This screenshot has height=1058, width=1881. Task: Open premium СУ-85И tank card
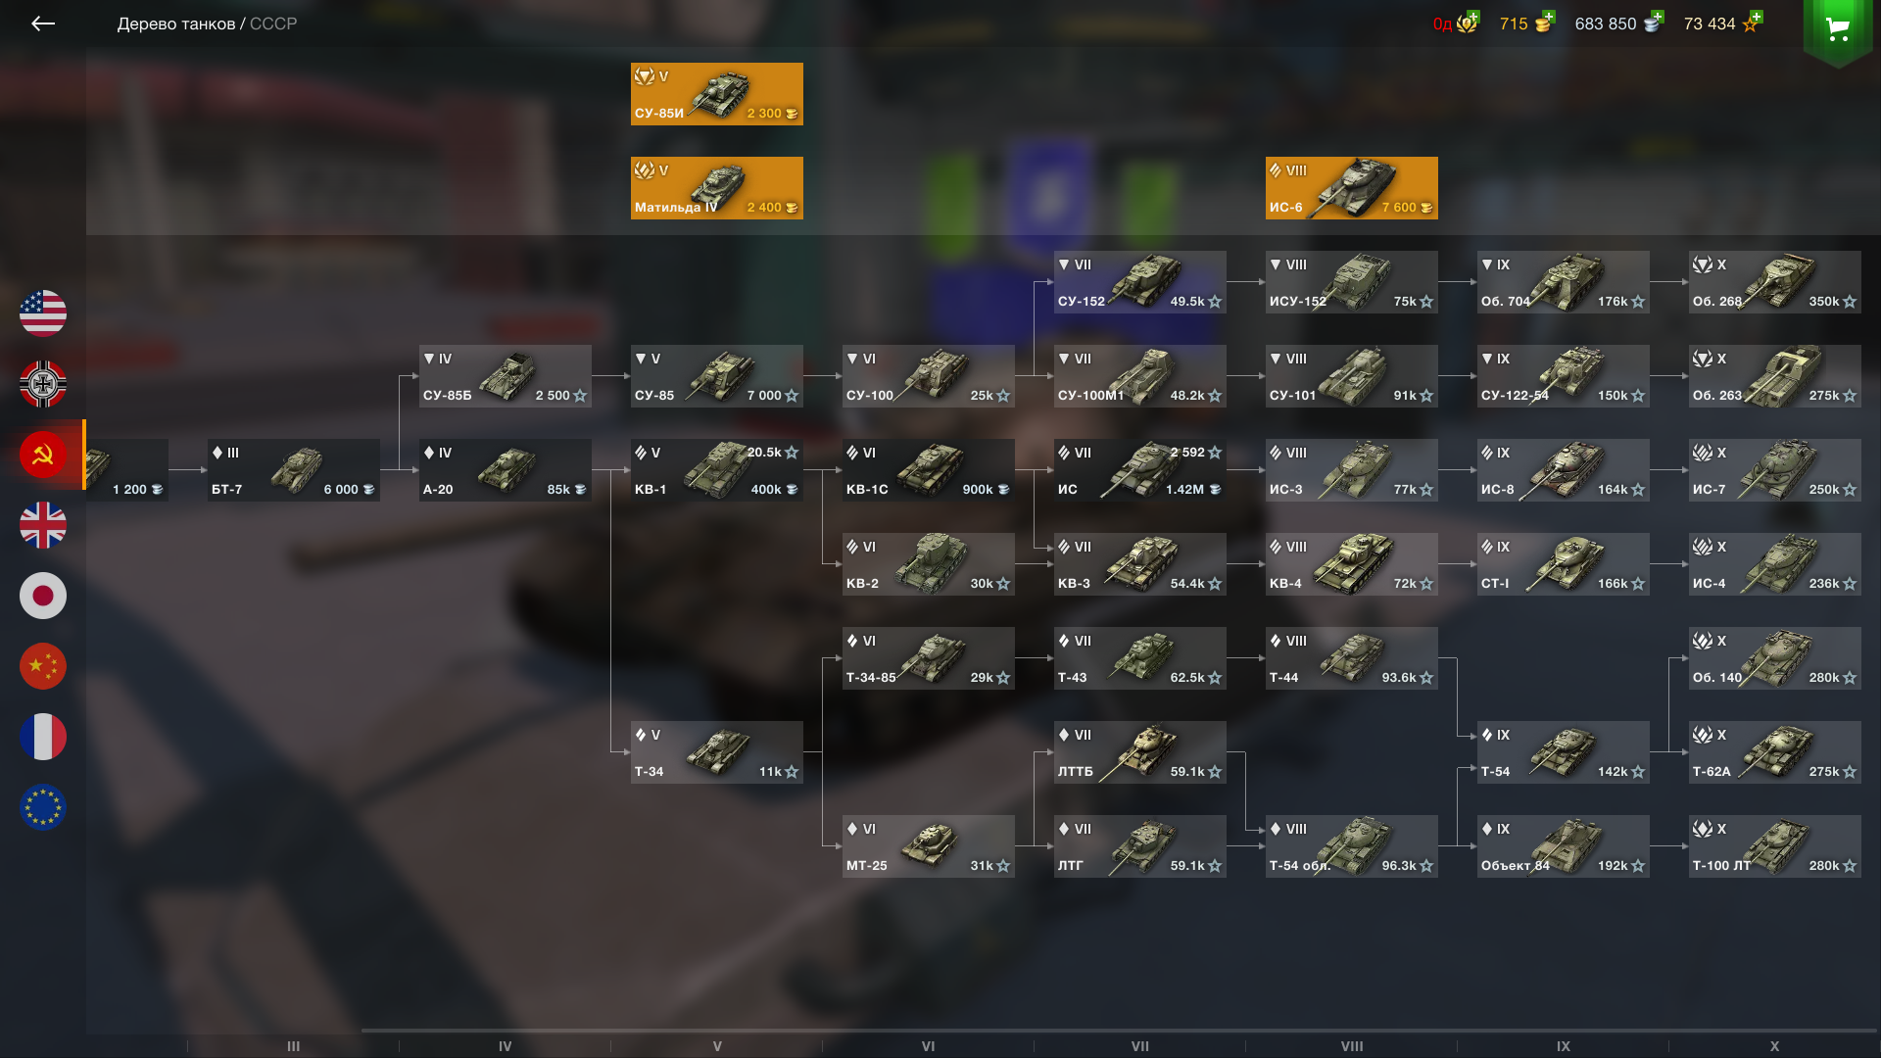click(717, 94)
